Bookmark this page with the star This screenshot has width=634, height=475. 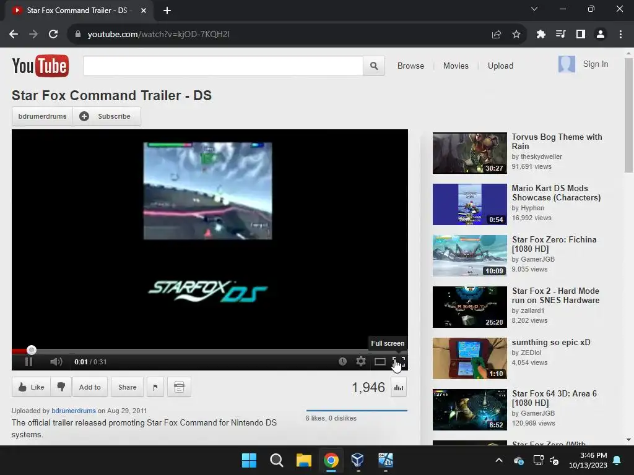pos(516,35)
